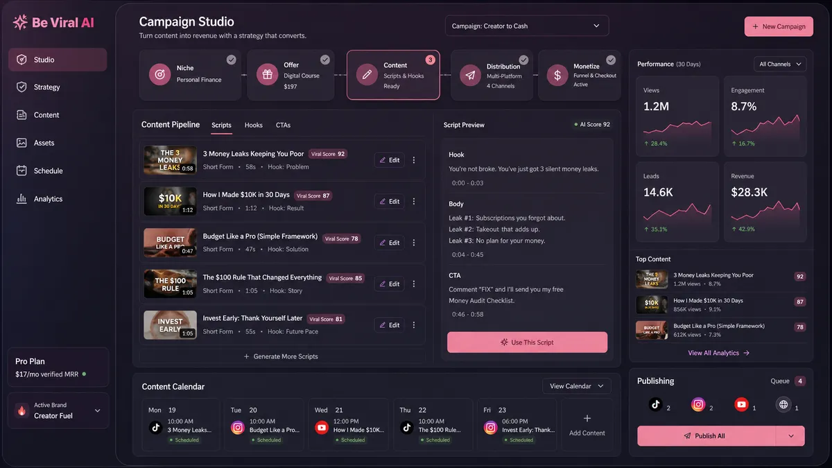832x468 pixels.
Task: Open the Studio sidebar icon
Action: coord(21,60)
